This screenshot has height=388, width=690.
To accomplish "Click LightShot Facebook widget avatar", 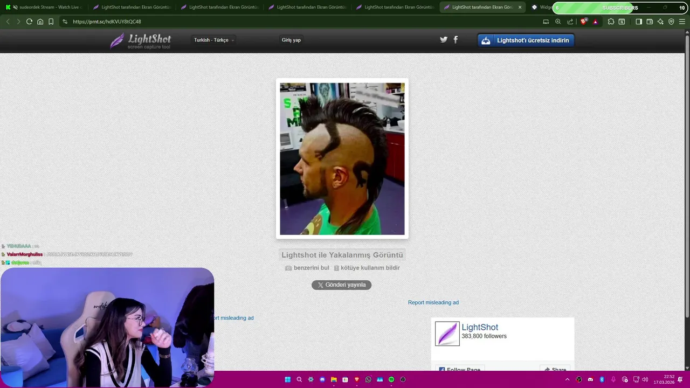I will click(x=447, y=334).
